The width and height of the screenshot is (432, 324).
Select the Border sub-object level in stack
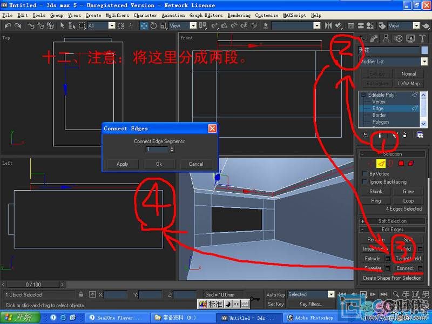[379, 115]
